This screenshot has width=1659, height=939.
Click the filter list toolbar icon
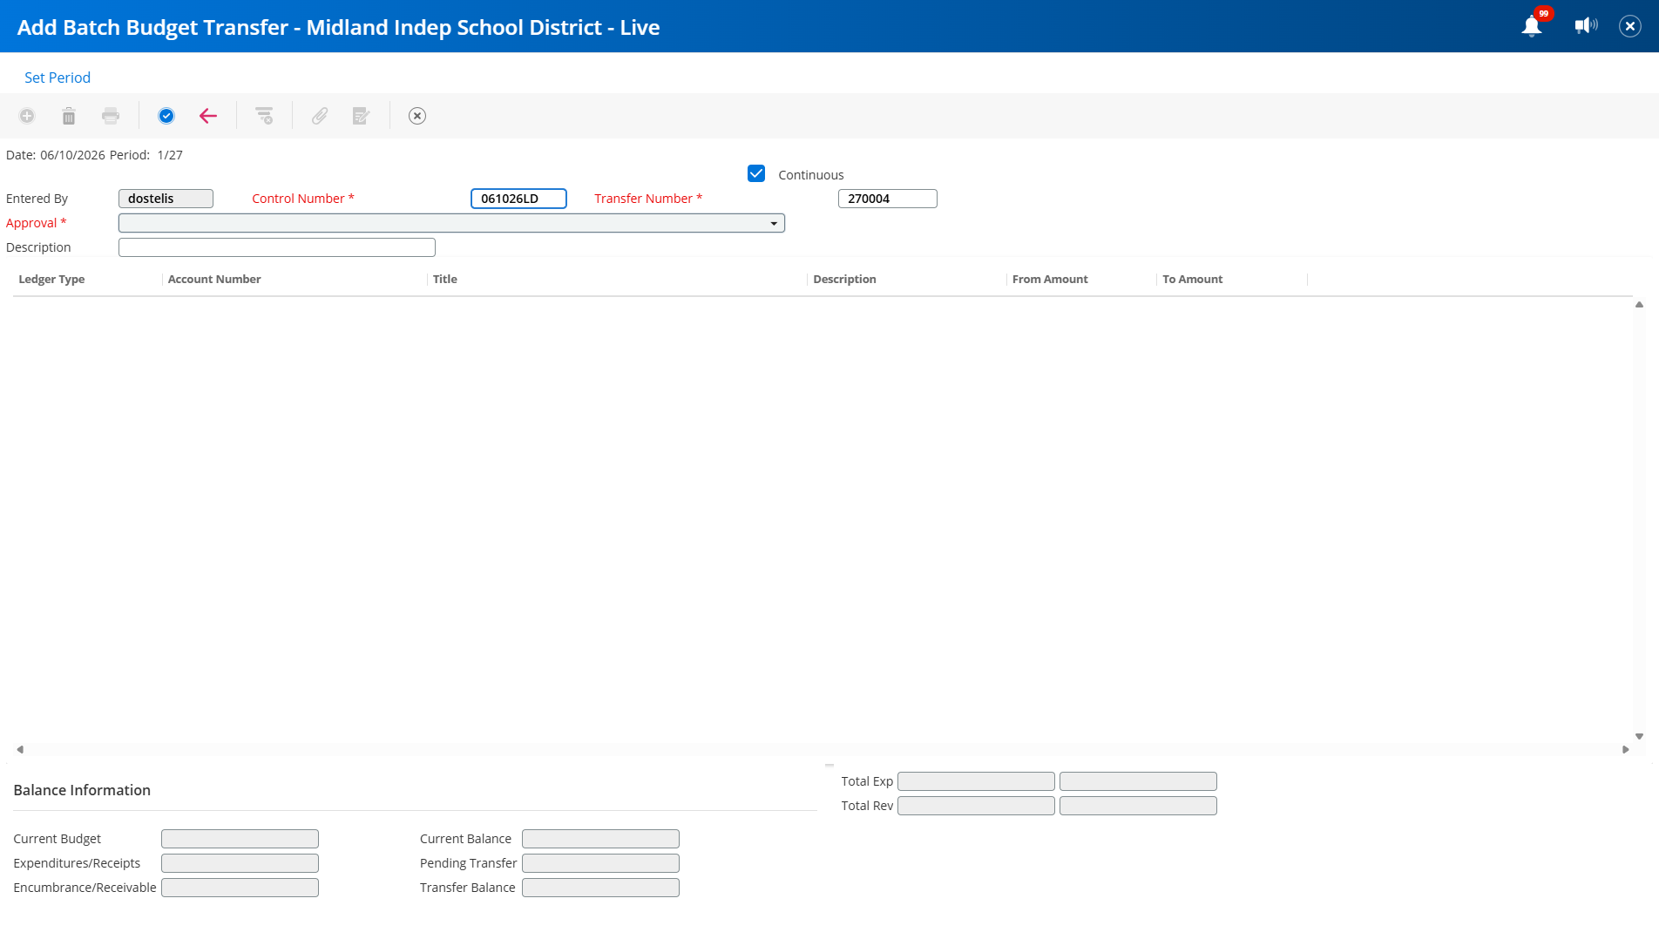(264, 116)
